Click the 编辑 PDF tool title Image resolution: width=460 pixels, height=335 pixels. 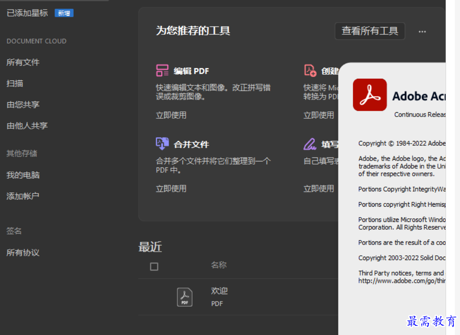[x=191, y=71]
